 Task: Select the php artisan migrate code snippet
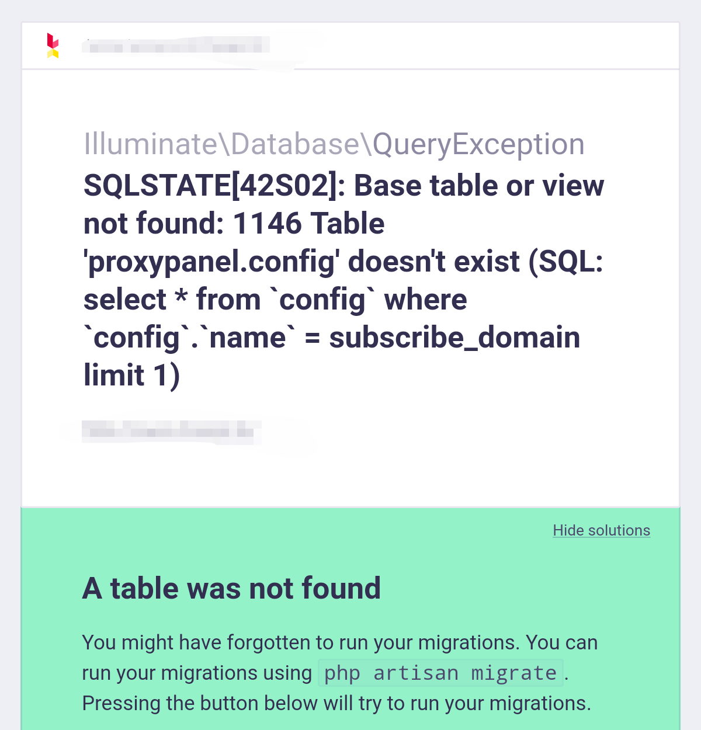click(x=440, y=673)
